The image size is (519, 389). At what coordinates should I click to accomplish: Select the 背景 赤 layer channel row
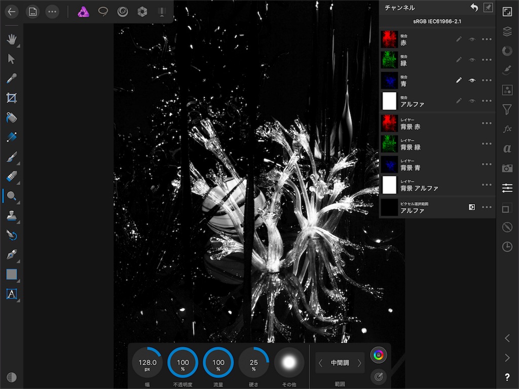click(437, 124)
